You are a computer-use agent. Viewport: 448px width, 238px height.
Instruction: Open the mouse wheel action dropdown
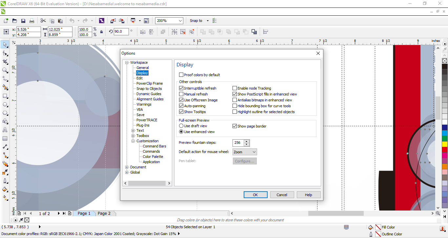click(245, 152)
